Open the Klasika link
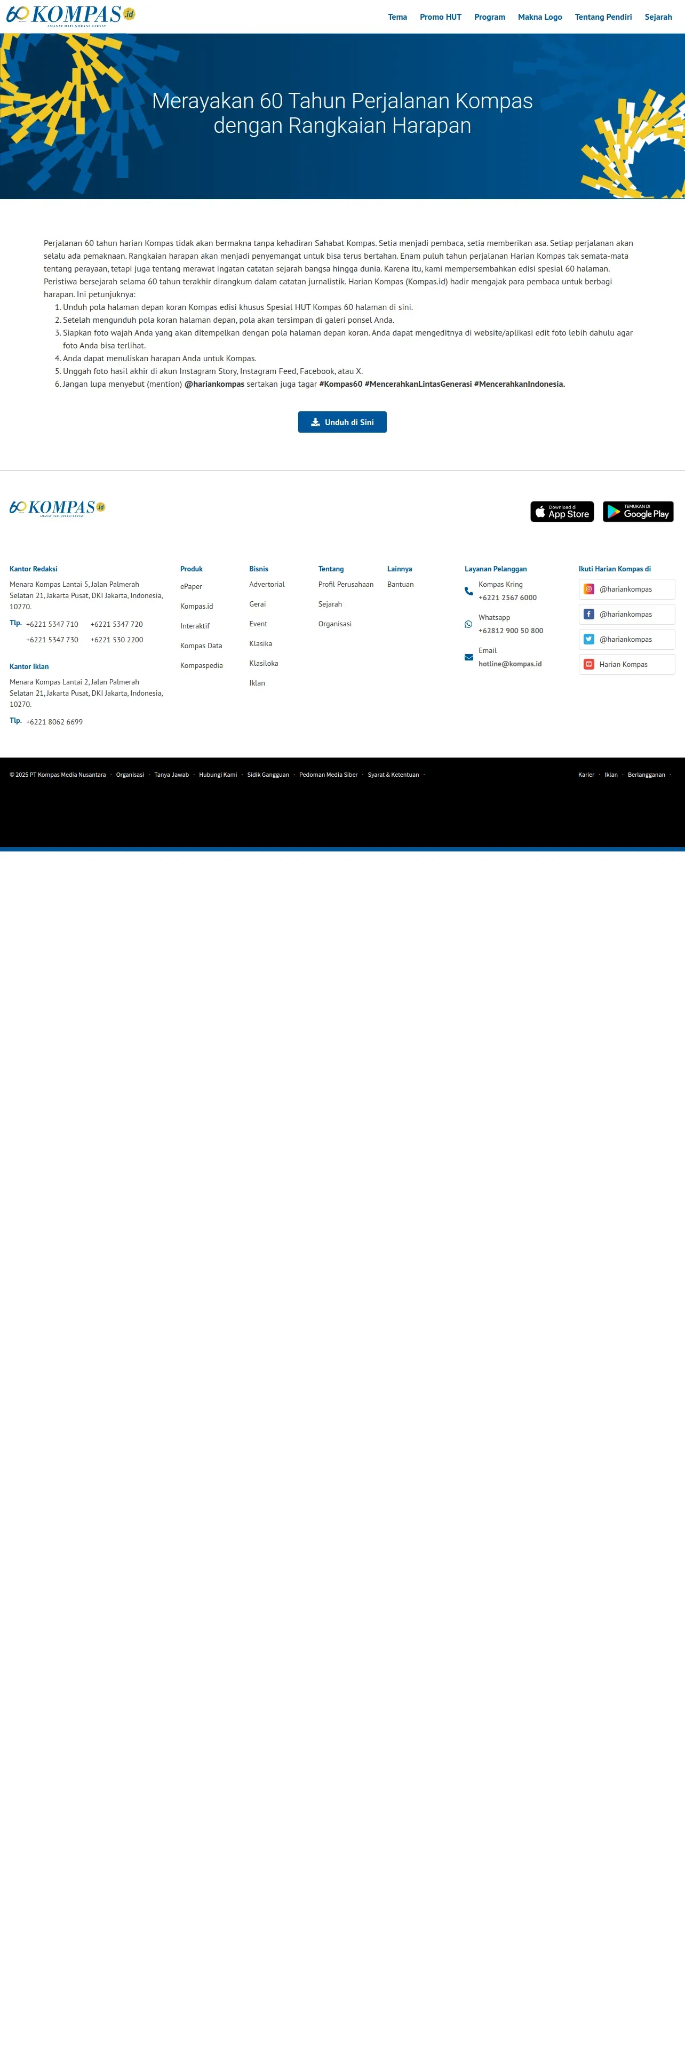 coord(260,644)
